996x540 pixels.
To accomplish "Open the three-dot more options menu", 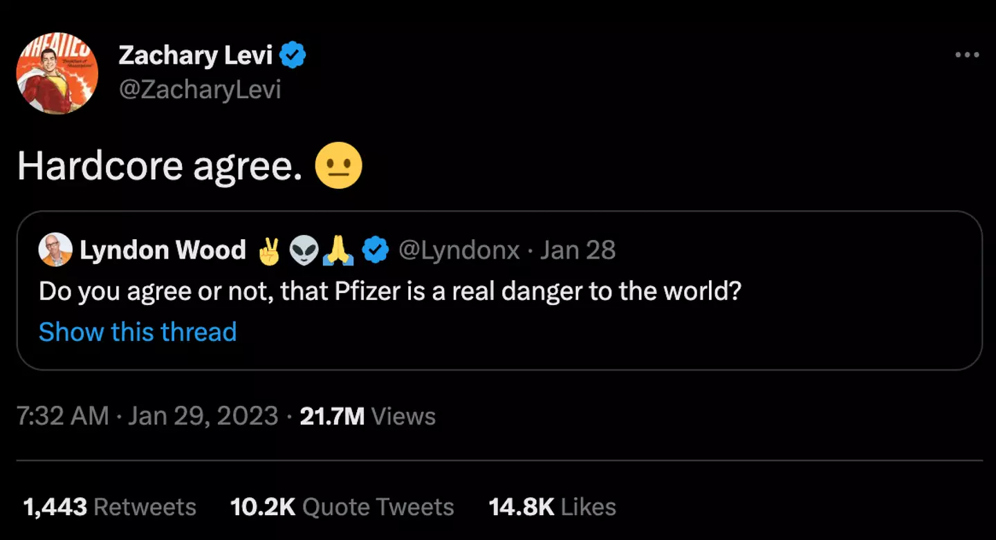I will coord(966,55).
